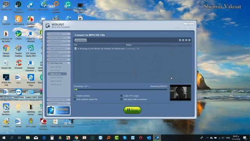Expand the Game Console category

[59, 56]
